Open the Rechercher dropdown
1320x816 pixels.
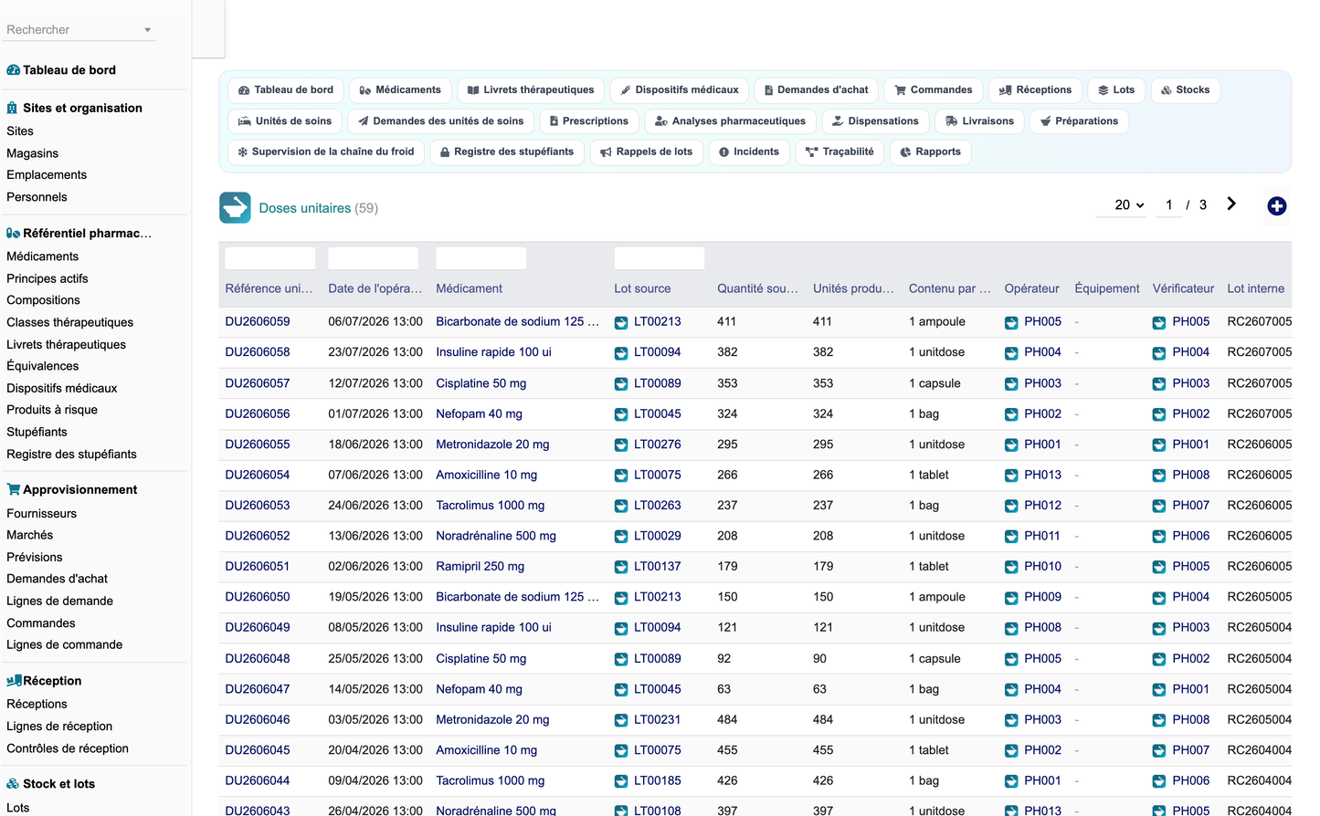[x=79, y=30]
